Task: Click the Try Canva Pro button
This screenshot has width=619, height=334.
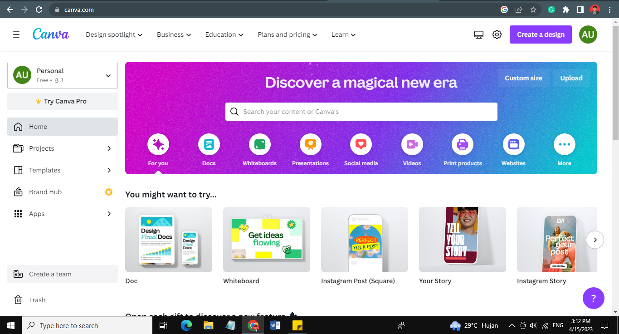Action: pos(62,101)
